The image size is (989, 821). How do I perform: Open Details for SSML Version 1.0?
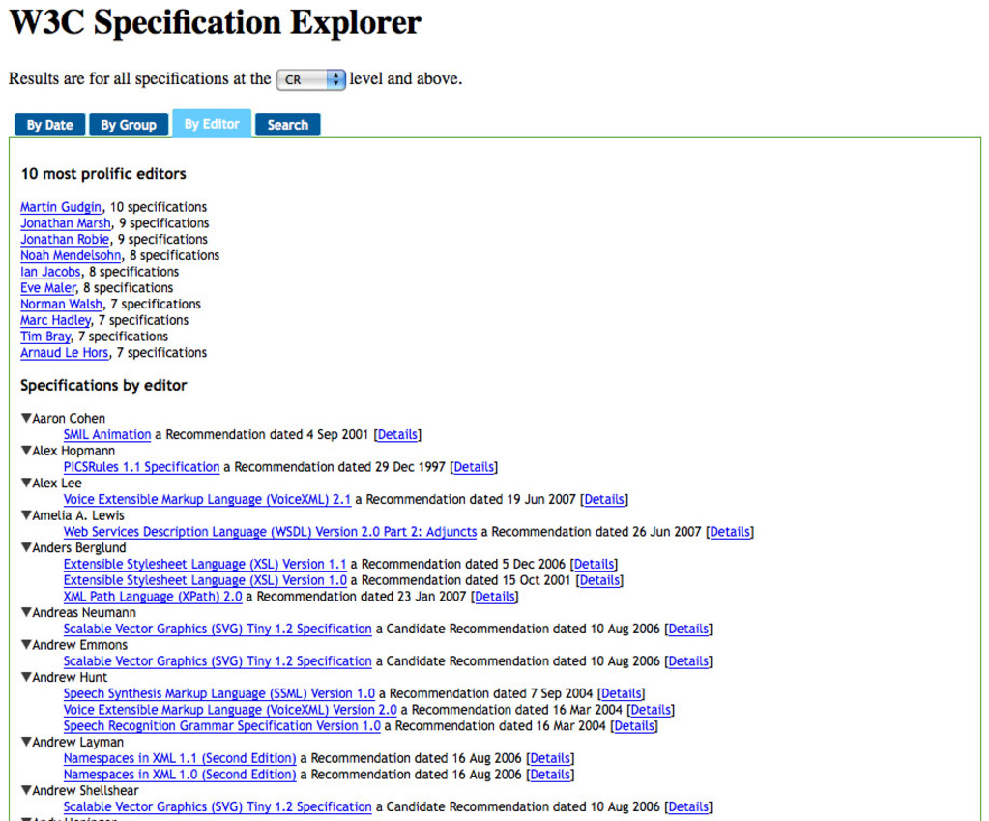[622, 693]
